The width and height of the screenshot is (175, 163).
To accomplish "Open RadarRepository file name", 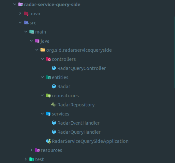I will pyautogui.click(x=76, y=105).
